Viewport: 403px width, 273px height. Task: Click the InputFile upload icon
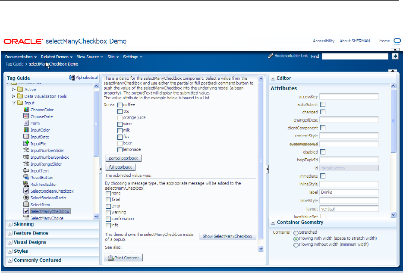click(26, 143)
